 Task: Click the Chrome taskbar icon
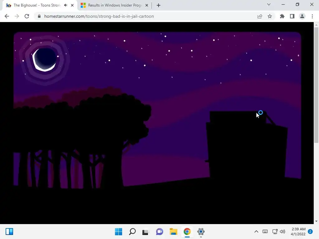pos(187,232)
